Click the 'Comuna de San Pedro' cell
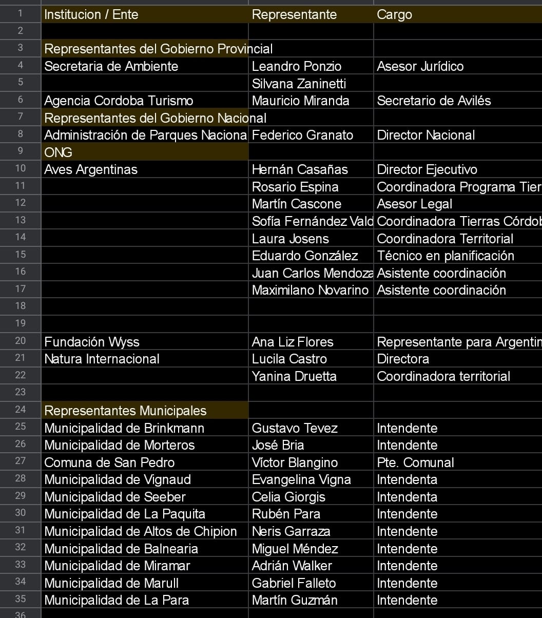 click(145, 462)
